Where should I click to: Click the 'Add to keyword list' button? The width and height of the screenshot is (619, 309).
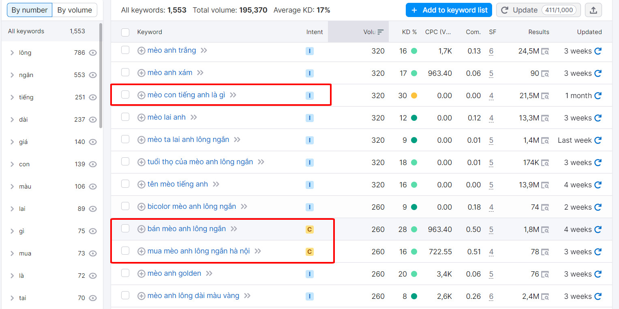point(449,10)
